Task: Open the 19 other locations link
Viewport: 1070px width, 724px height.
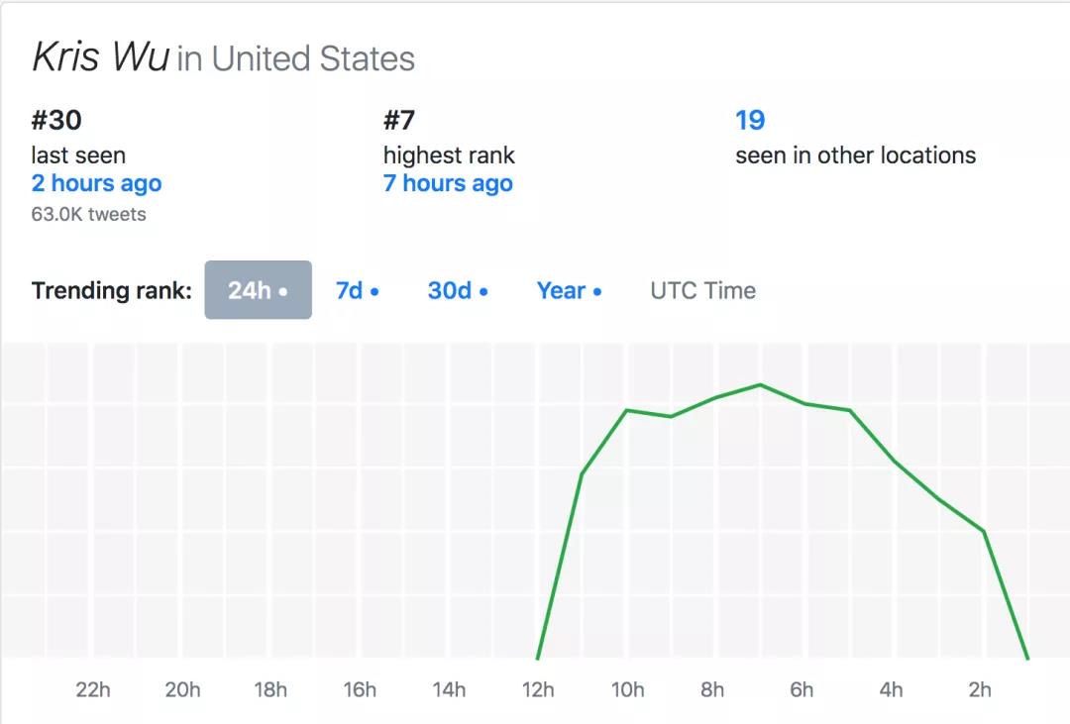Action: tap(750, 120)
